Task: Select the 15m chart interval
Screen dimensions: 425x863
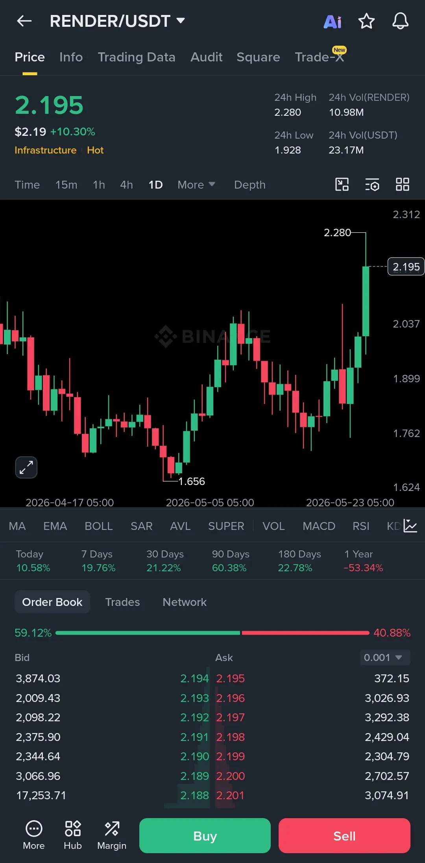Action: [x=66, y=185]
